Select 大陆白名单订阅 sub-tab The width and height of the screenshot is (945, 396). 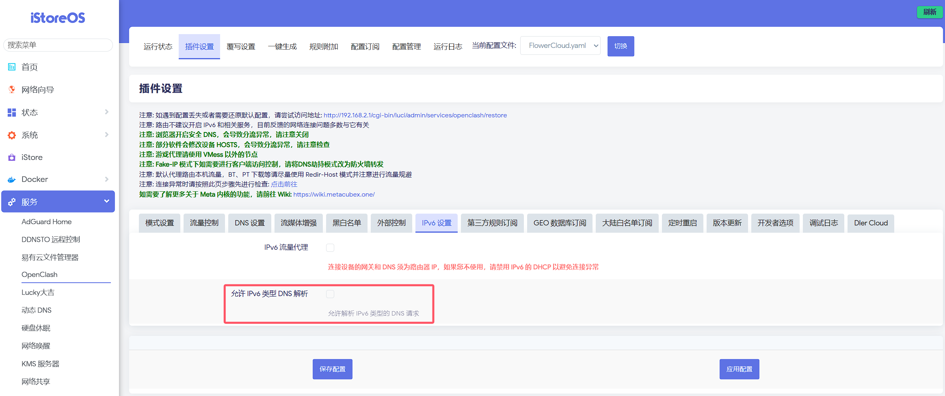coord(627,223)
